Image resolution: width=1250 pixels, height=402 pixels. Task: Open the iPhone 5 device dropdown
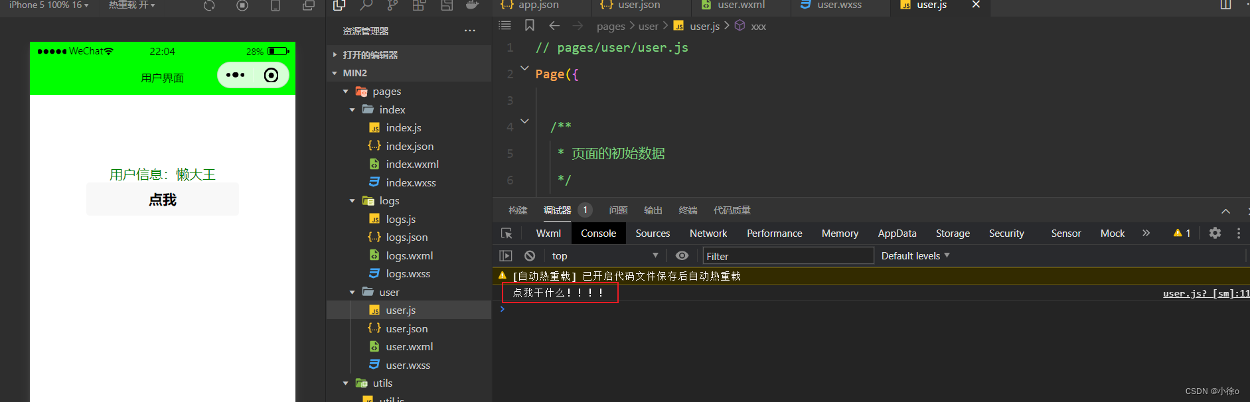point(48,5)
